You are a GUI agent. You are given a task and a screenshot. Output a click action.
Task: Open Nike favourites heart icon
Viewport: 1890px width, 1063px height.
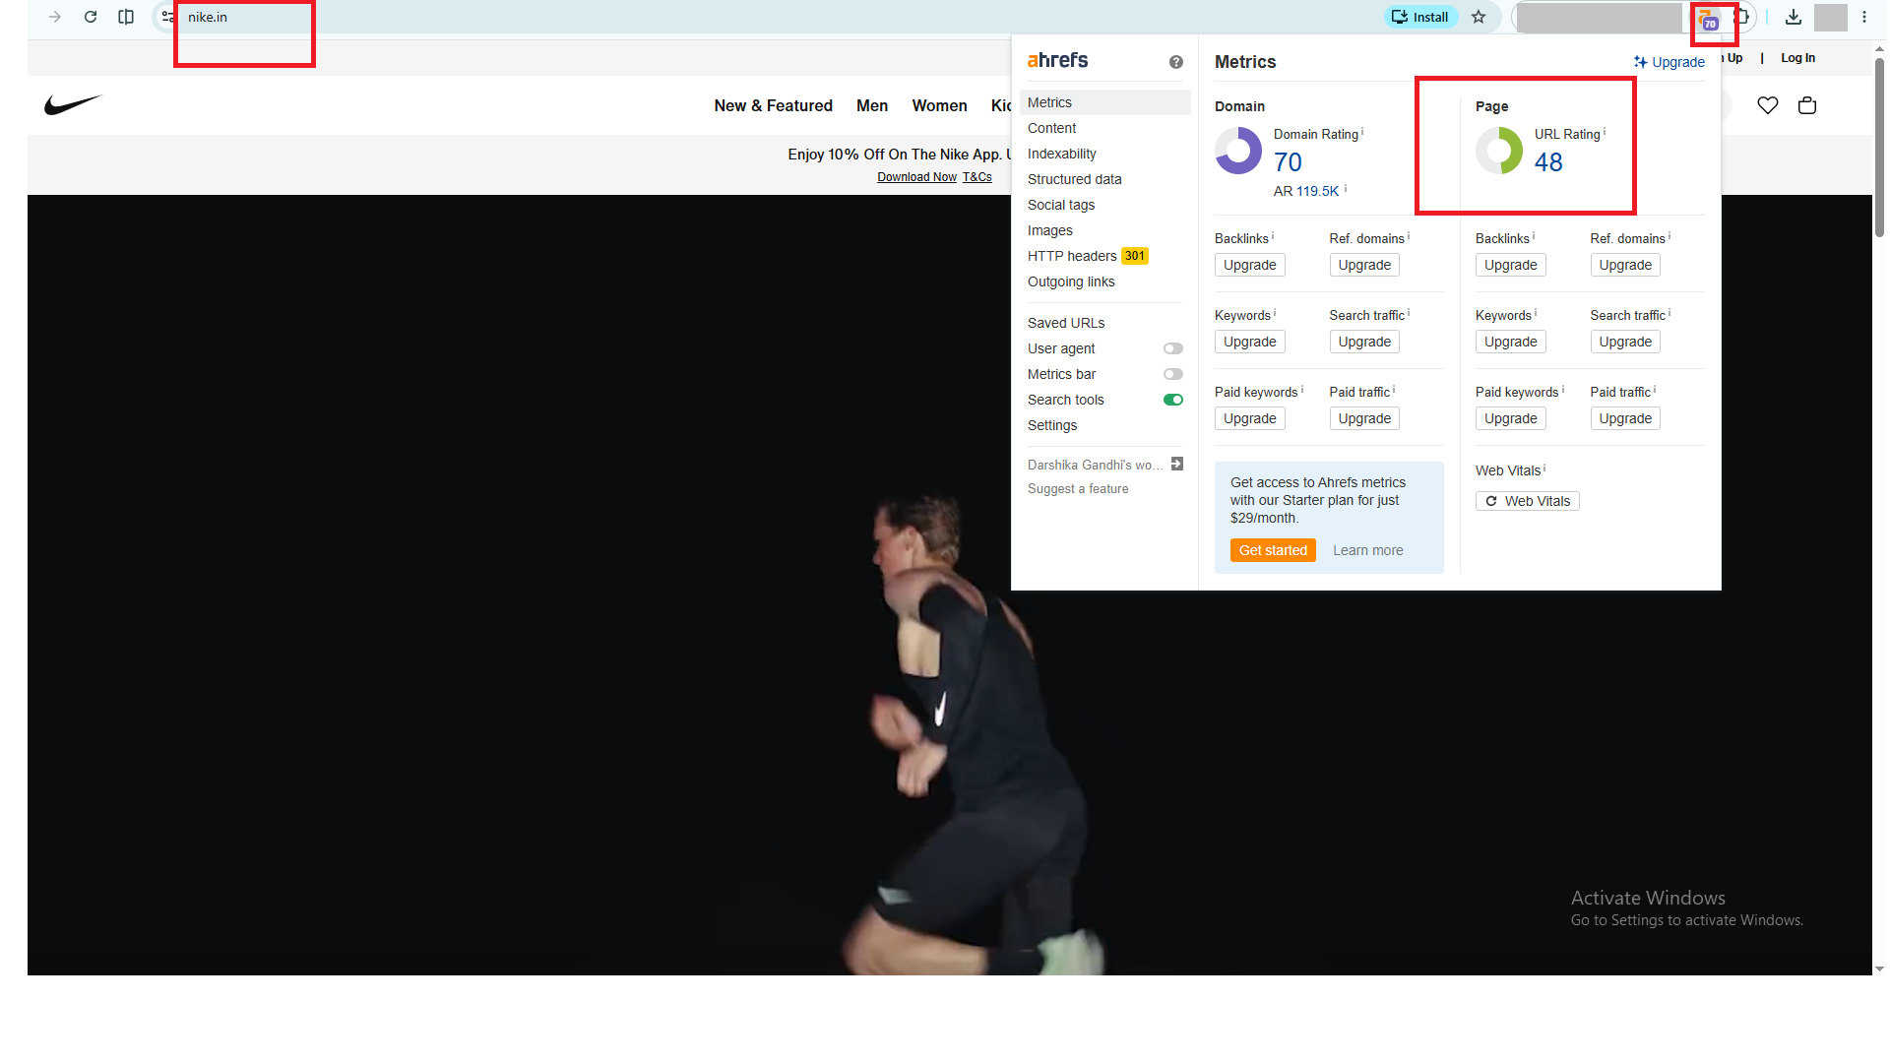(1768, 105)
